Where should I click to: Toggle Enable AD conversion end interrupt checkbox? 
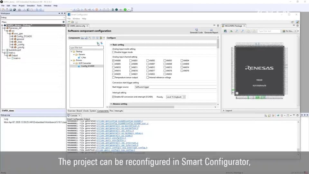click(x=113, y=97)
